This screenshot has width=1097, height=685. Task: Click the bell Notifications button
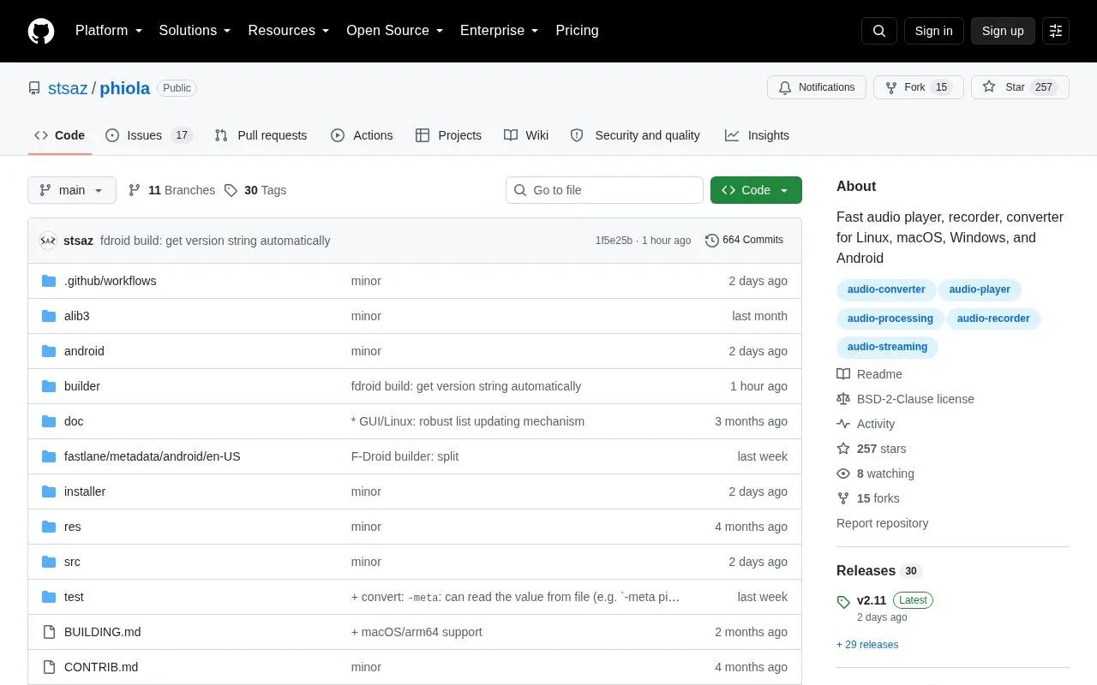pyautogui.click(x=817, y=87)
